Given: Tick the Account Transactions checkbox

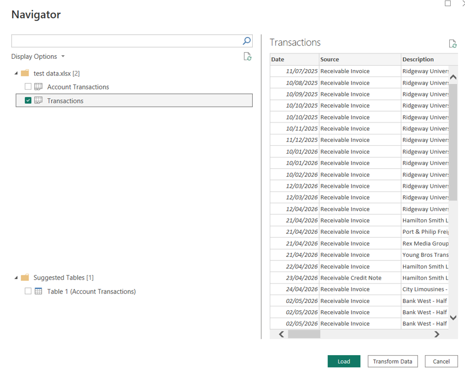Looking at the screenshot, I should (x=28, y=86).
